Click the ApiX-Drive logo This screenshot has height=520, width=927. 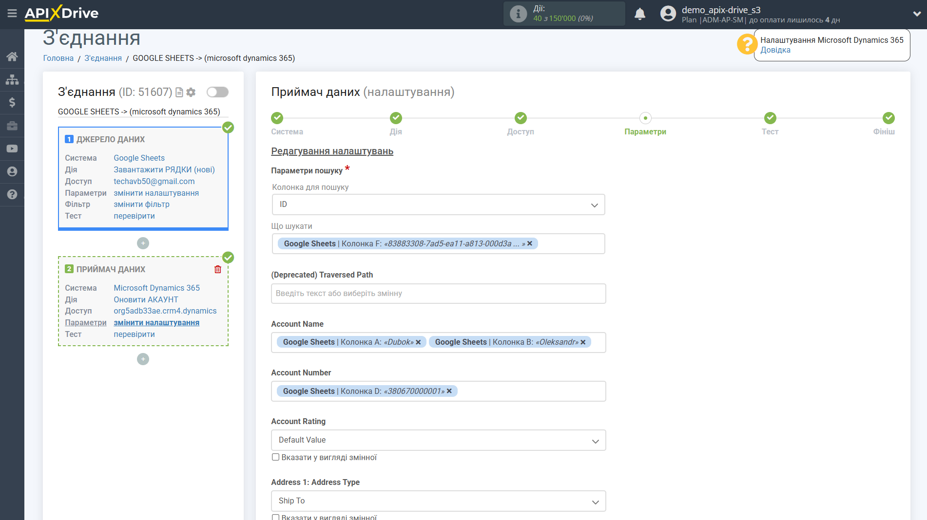61,13
